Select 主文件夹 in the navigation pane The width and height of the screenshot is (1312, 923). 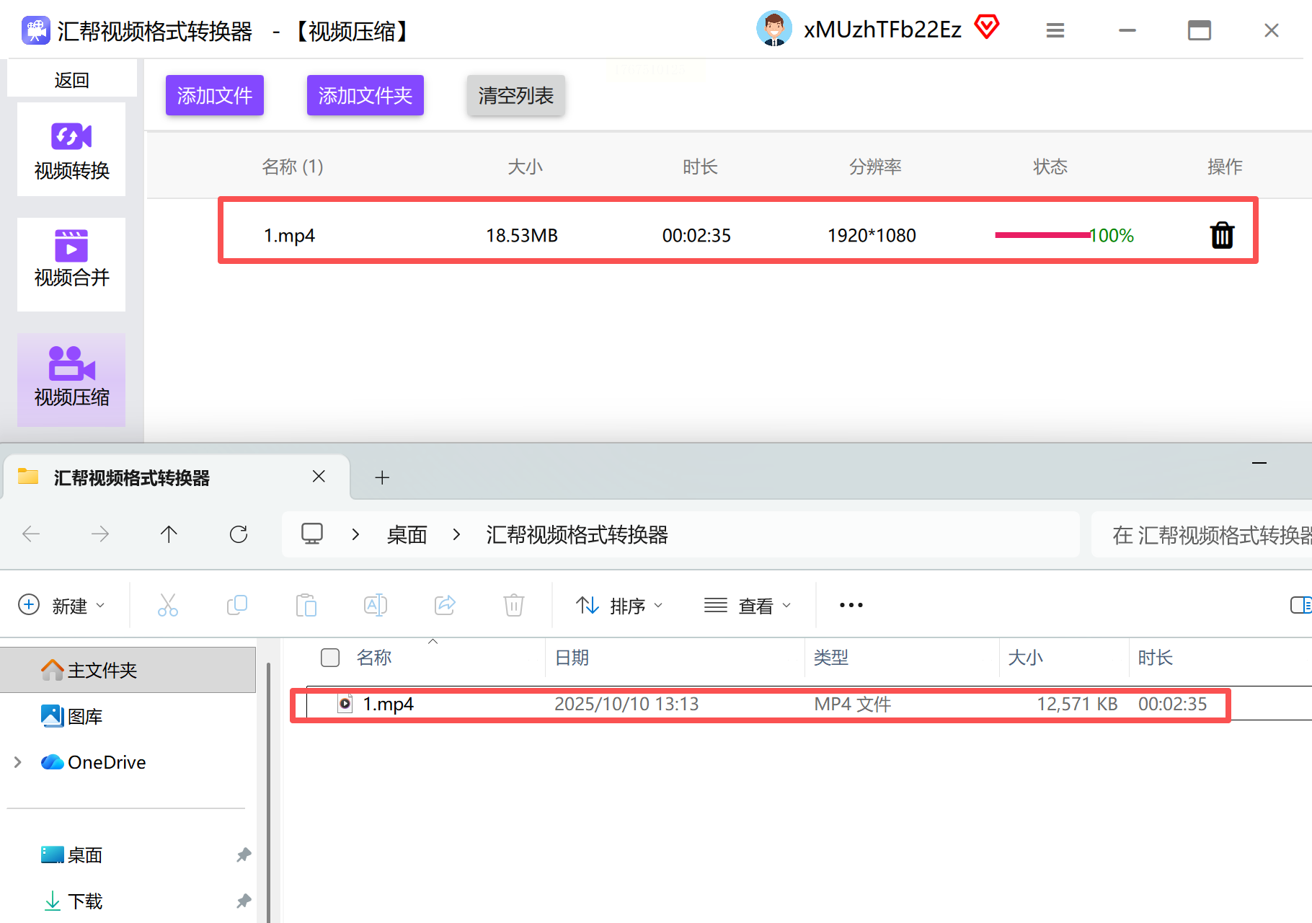click(x=128, y=670)
